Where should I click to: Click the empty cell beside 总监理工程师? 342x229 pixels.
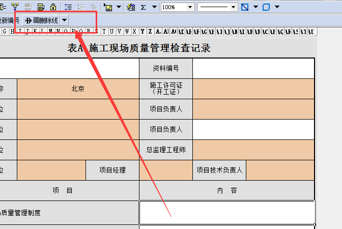(x=253, y=150)
